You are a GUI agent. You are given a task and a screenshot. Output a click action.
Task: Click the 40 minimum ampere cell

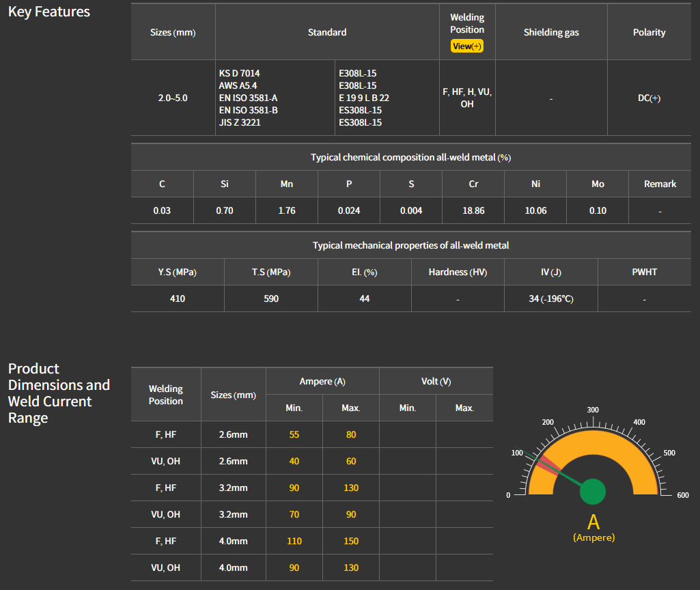(x=294, y=461)
